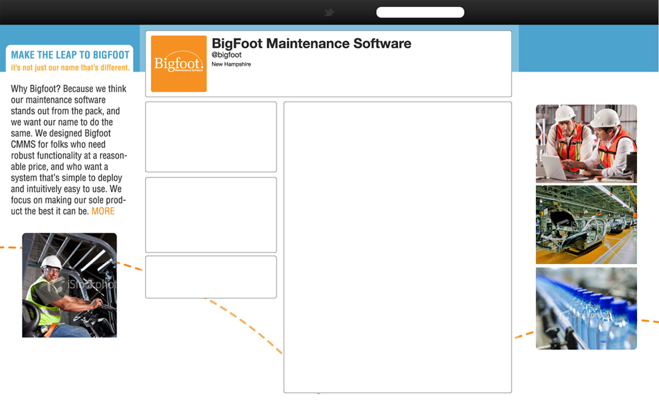Click the MAKE THE LEAP TO BIGFOOT heading
Screen dimensions: 659x412
pyautogui.click(x=70, y=55)
